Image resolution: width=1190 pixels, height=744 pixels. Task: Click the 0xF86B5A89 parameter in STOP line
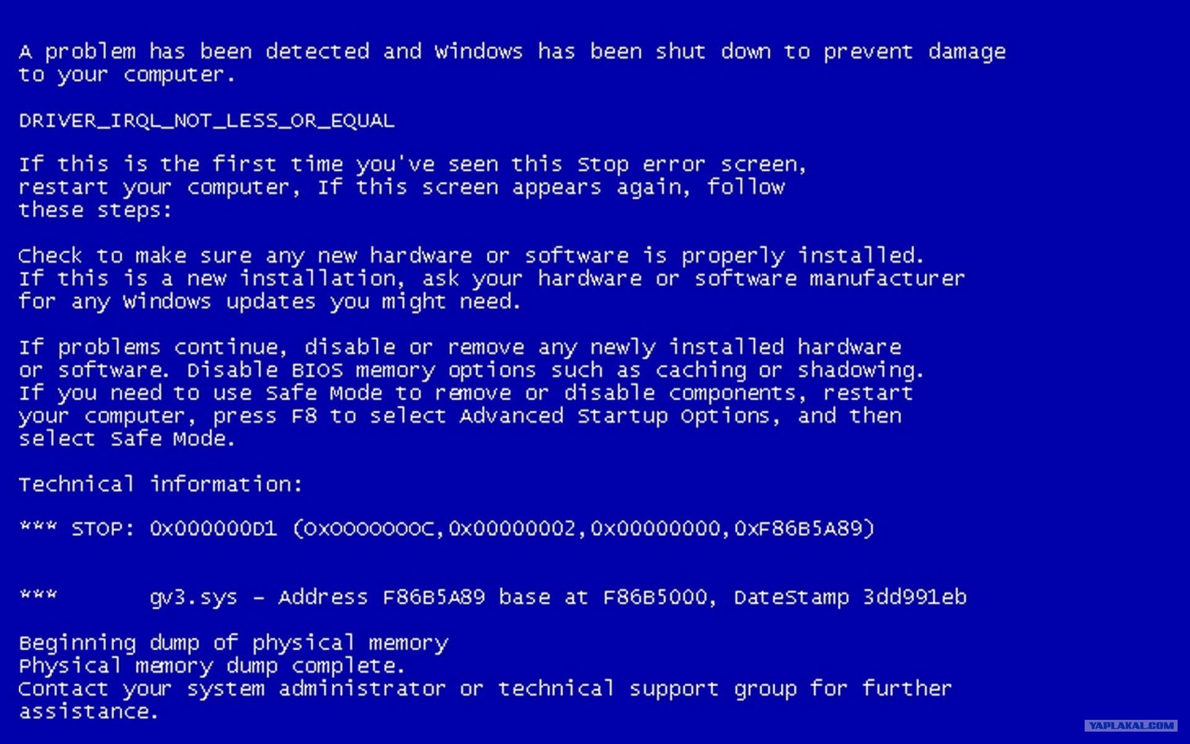coord(804,529)
